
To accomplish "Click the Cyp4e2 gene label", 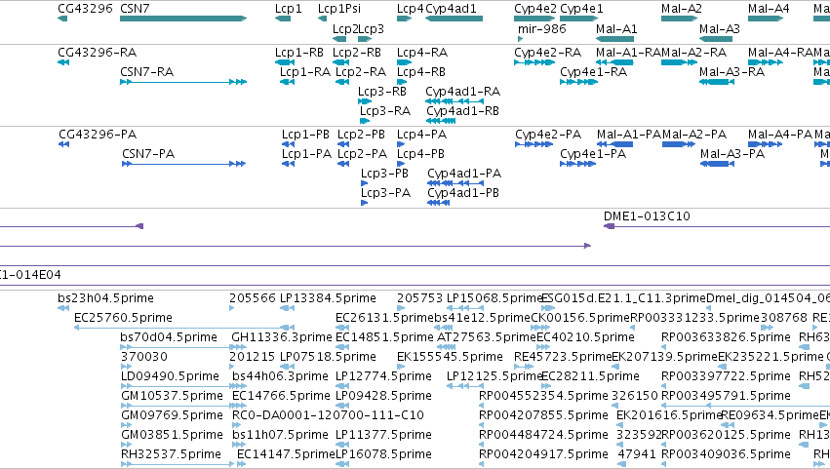I will (x=535, y=9).
